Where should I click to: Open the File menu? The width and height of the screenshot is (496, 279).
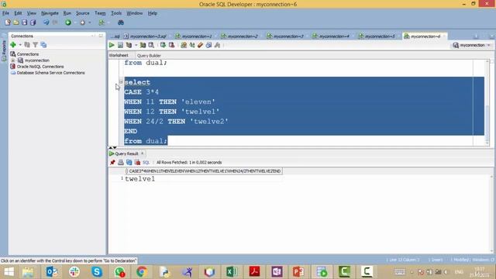[5, 13]
